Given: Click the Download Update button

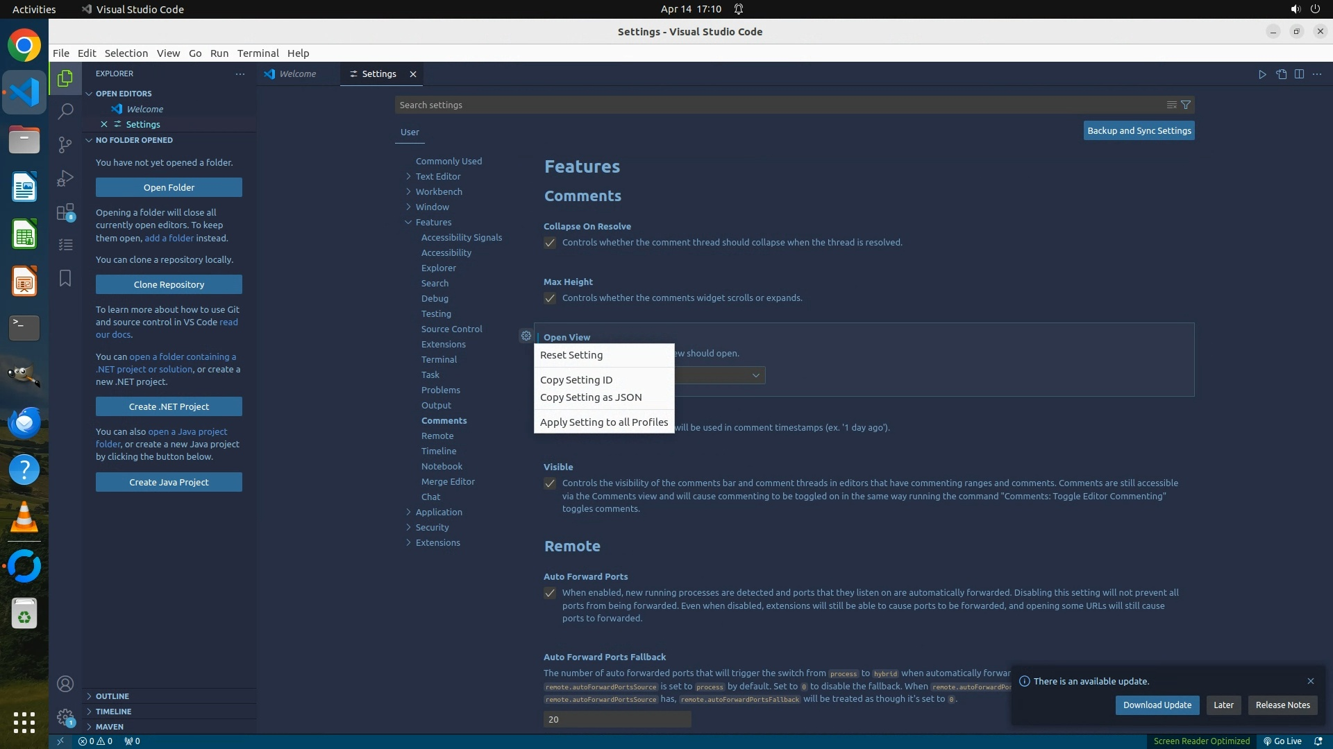Looking at the screenshot, I should coord(1157,705).
